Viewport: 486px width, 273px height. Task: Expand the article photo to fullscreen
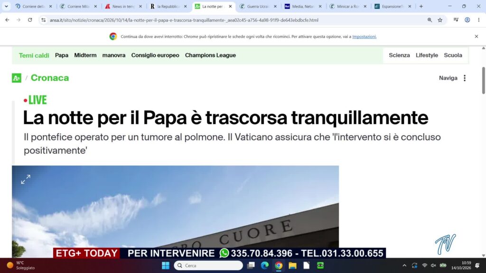tap(26, 179)
